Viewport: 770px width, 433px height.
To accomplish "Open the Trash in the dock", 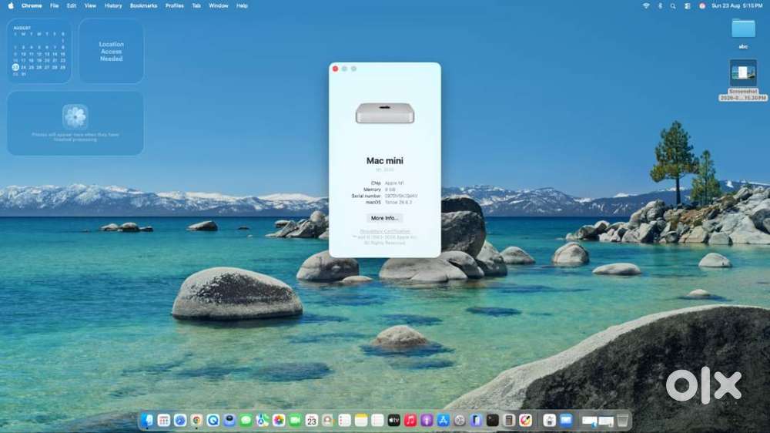I will 622,420.
